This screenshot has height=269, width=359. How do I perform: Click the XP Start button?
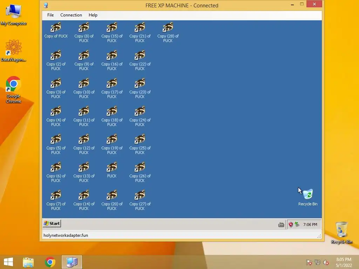pyautogui.click(x=52, y=223)
